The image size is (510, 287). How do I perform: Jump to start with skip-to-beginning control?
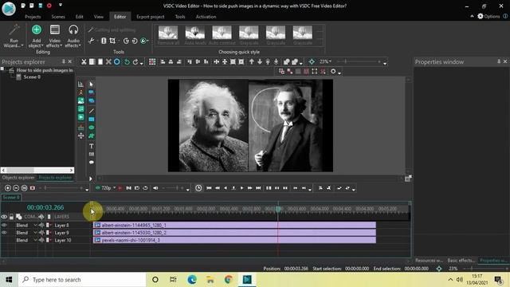point(209,188)
